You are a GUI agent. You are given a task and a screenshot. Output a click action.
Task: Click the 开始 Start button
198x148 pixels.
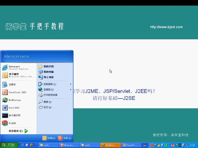click(9, 145)
